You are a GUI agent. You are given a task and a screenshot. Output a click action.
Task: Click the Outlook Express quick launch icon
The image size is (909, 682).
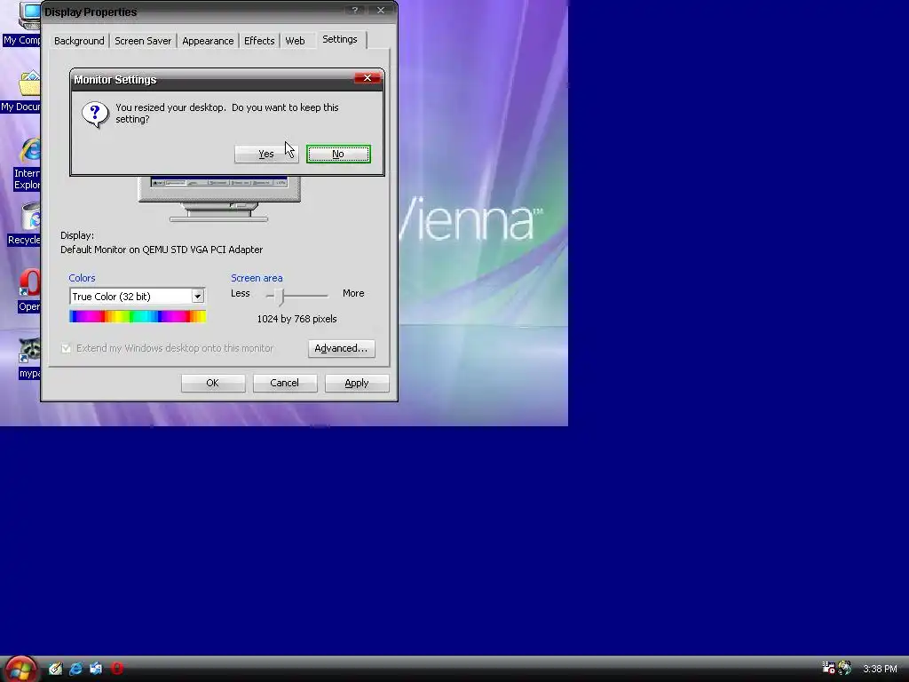click(96, 669)
